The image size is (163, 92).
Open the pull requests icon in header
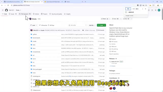click(152, 10)
